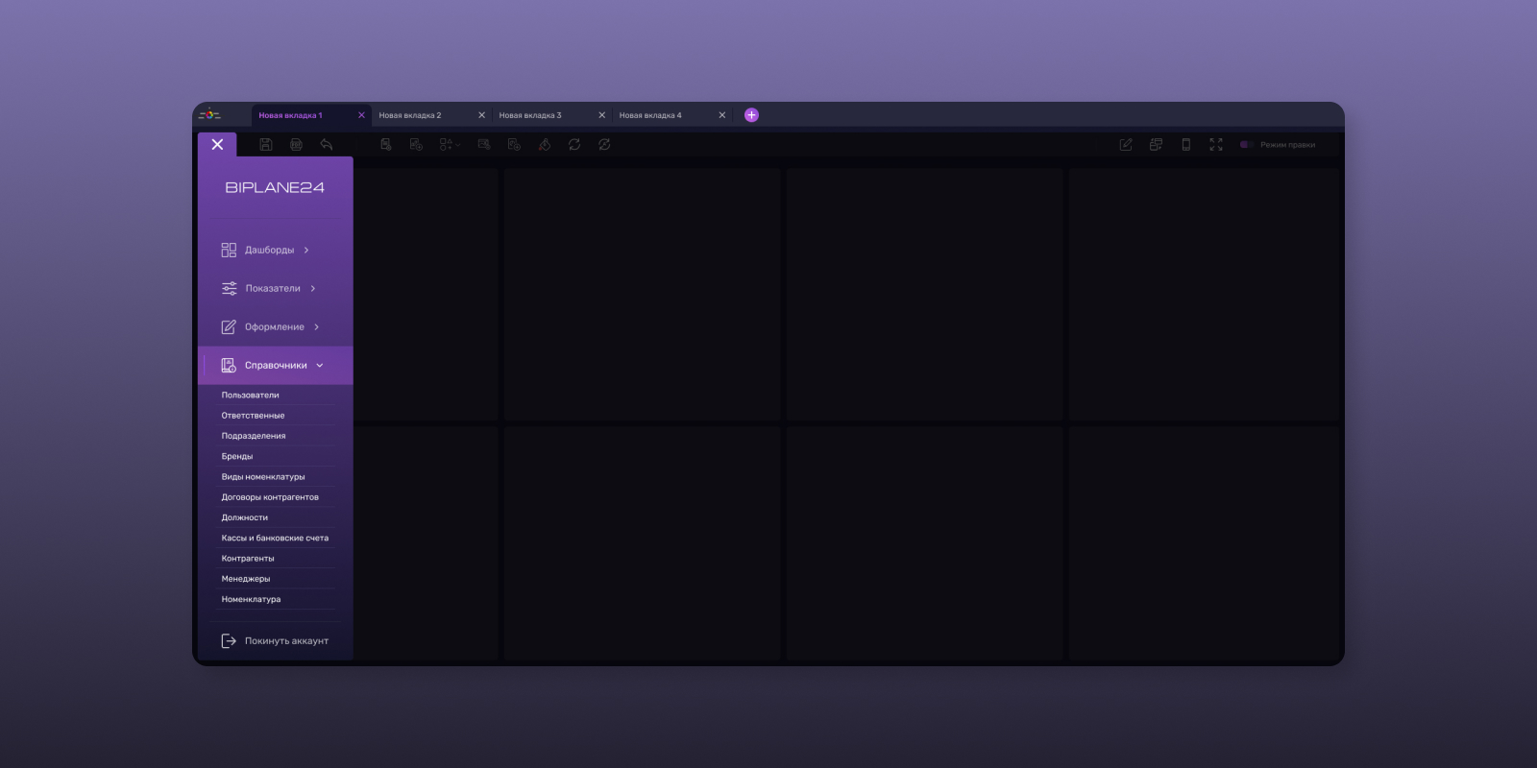The height and width of the screenshot is (768, 1537).
Task: Click the second refresh (auto-sync) icon
Action: click(x=604, y=144)
